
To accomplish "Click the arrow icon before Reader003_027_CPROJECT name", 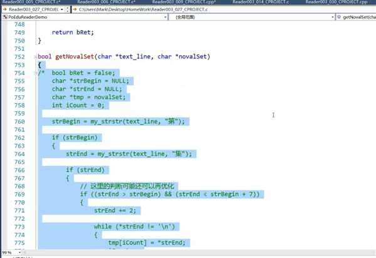I will [5, 9].
